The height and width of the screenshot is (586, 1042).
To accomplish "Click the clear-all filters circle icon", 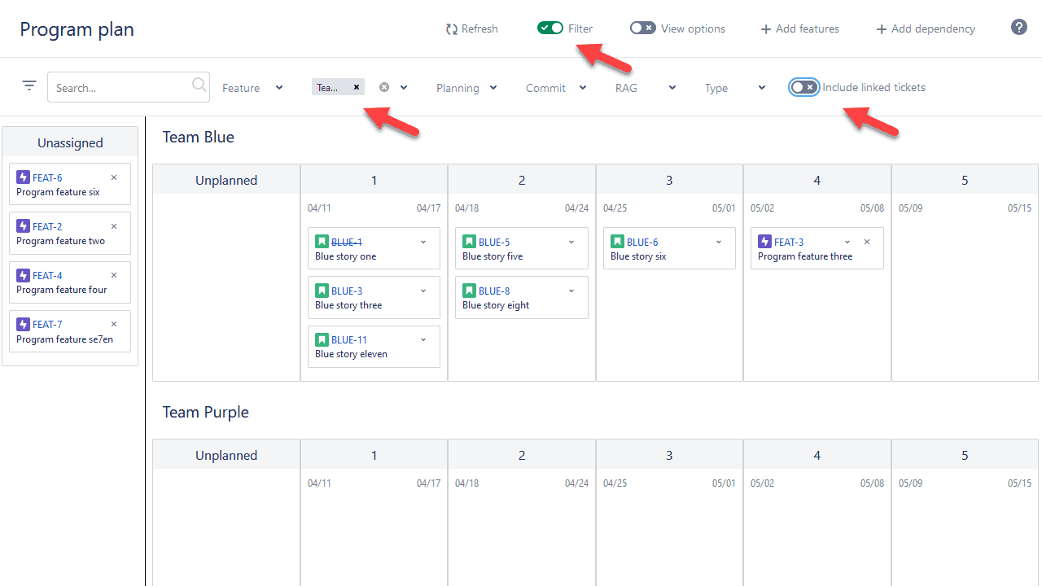I will (x=383, y=87).
